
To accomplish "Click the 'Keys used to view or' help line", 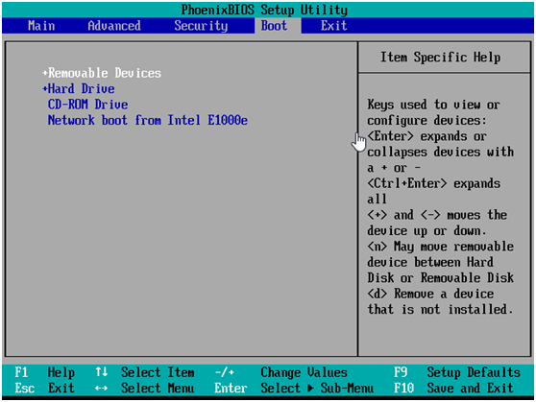I will 434,105.
